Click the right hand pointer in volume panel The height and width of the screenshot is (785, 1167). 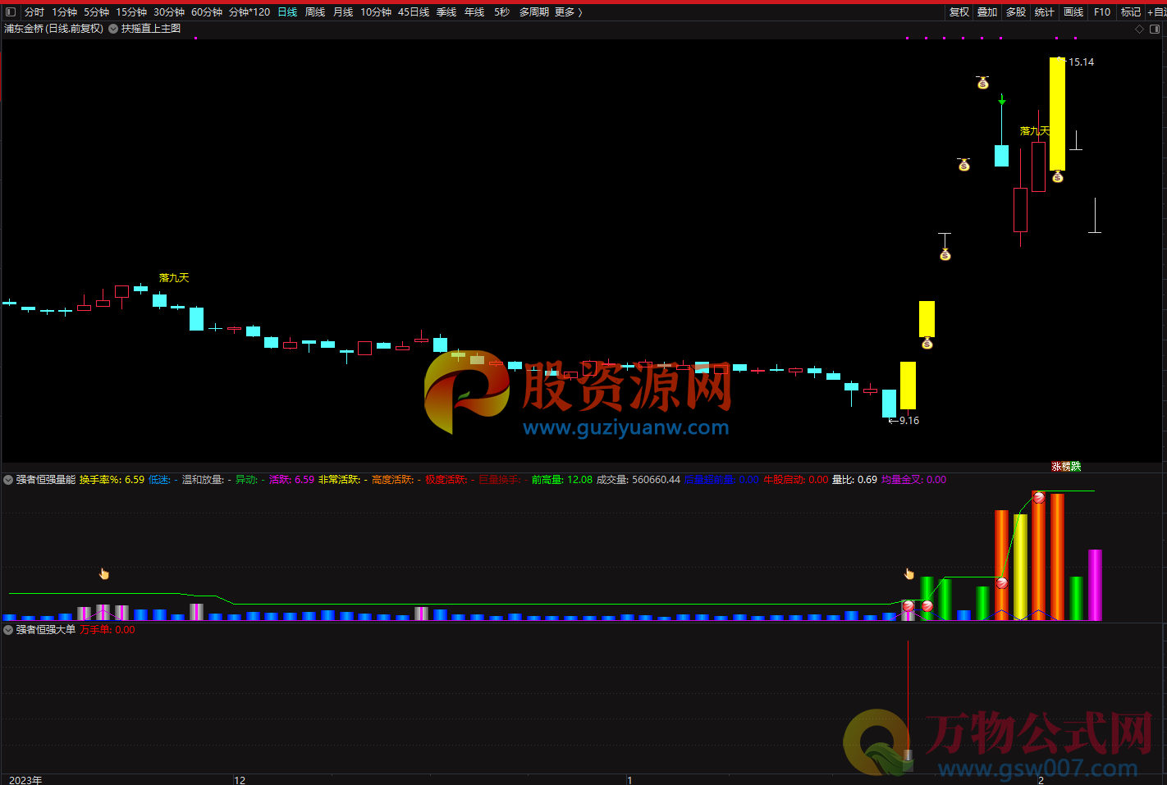tap(909, 573)
